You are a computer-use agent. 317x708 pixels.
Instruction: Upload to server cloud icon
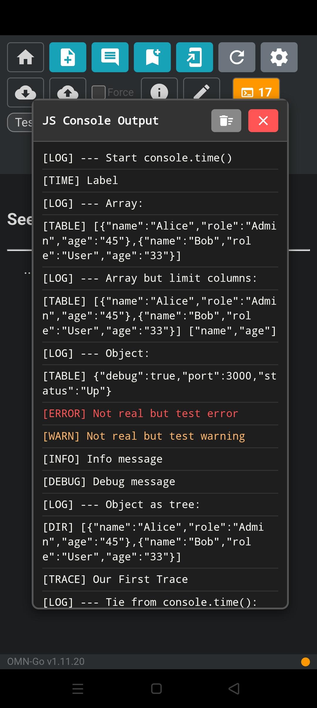(68, 89)
